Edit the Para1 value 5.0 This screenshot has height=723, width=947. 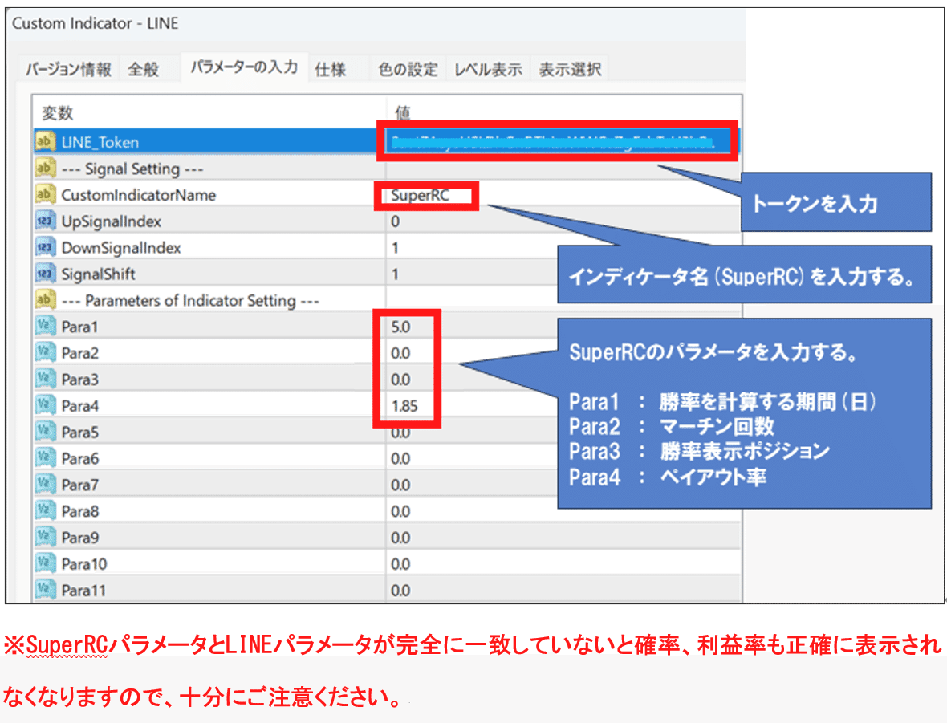tap(400, 327)
